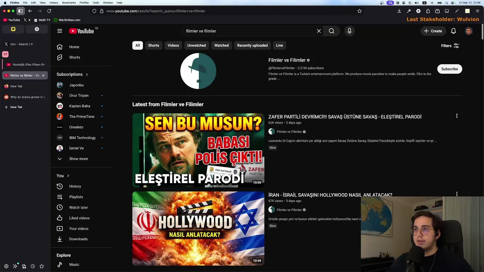Expand the You section chevron
Viewport: 484px width, 272px height.
[68, 176]
